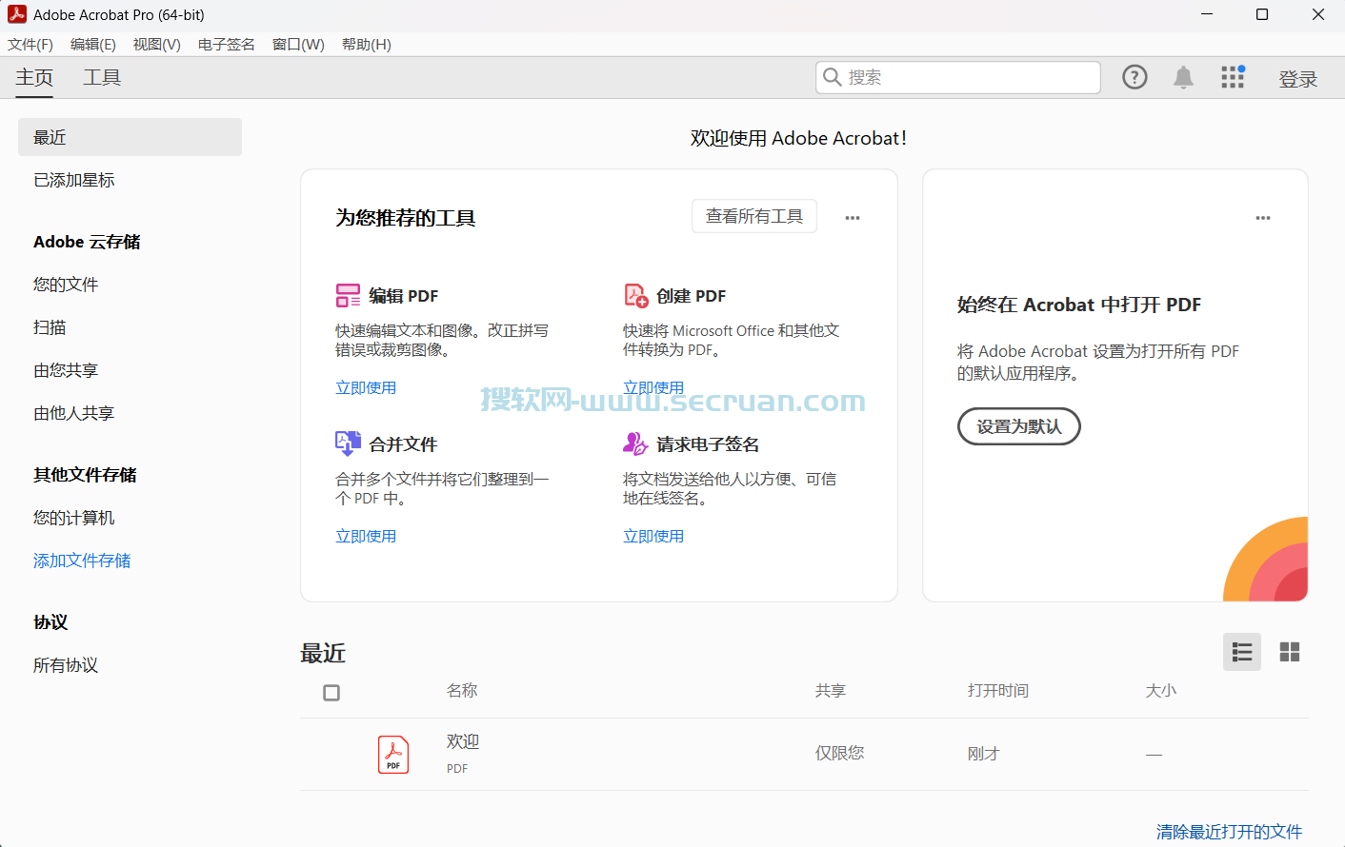Open more options in default PDF card
1345x847 pixels.
[1263, 218]
